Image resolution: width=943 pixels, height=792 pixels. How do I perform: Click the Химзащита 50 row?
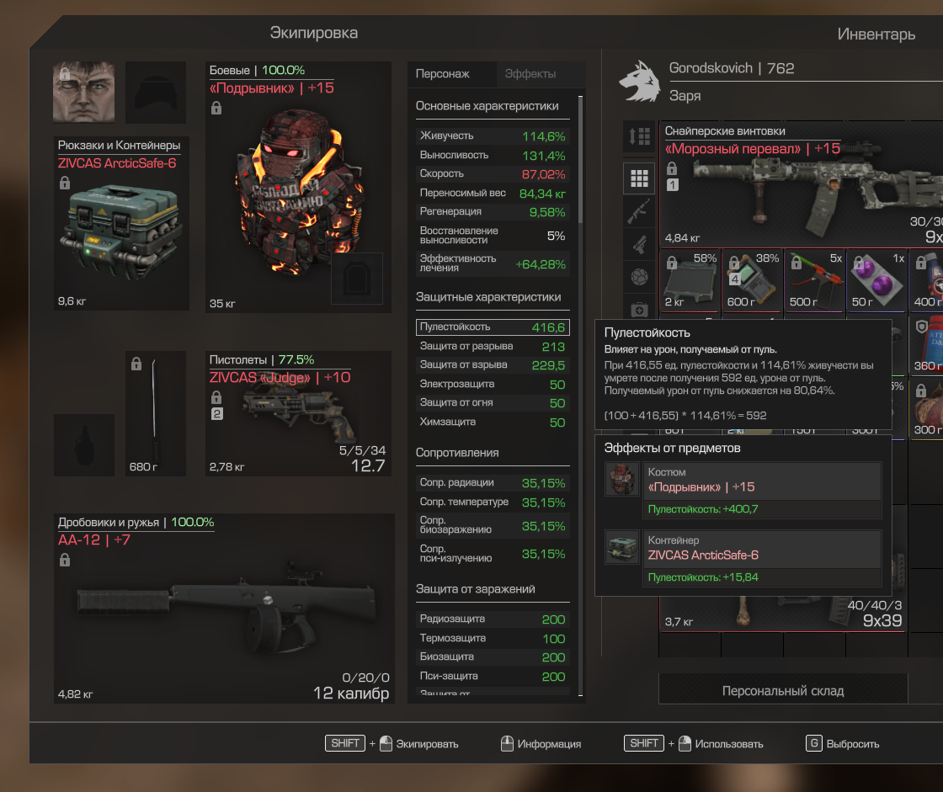pyautogui.click(x=493, y=423)
